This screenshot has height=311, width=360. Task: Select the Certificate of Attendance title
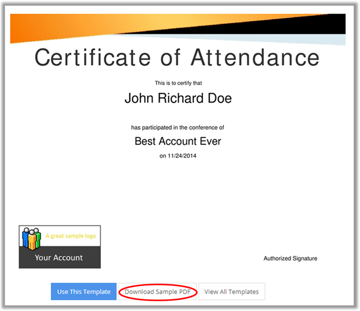(x=177, y=57)
